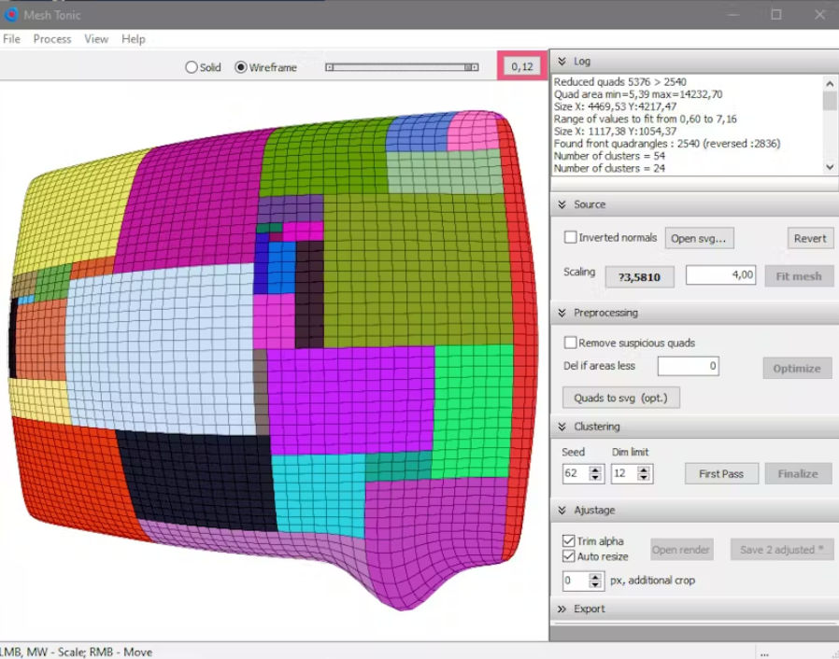Click the 'Number of clusters = 54' log line
Viewport: 839px width, 659px height.
609,156
